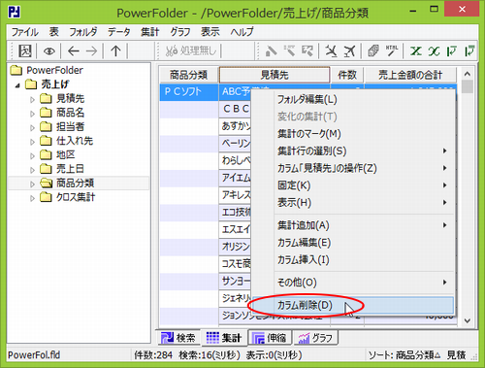Open 集計行の選別(S) submenu
The height and width of the screenshot is (368, 485).
coord(353,151)
